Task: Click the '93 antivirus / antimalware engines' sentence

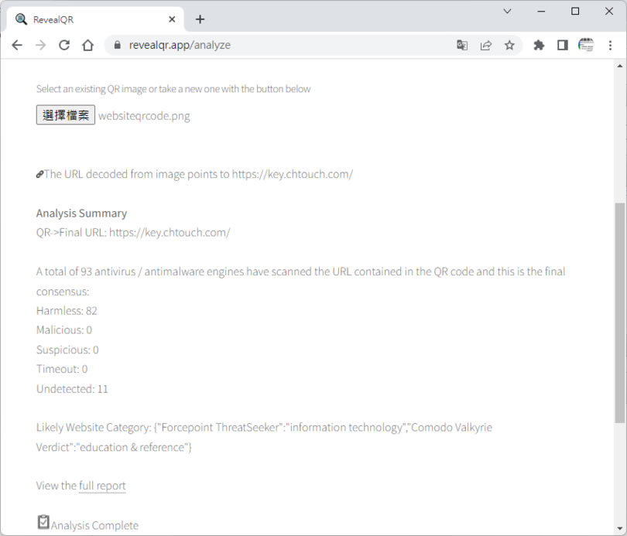Action: click(x=300, y=282)
